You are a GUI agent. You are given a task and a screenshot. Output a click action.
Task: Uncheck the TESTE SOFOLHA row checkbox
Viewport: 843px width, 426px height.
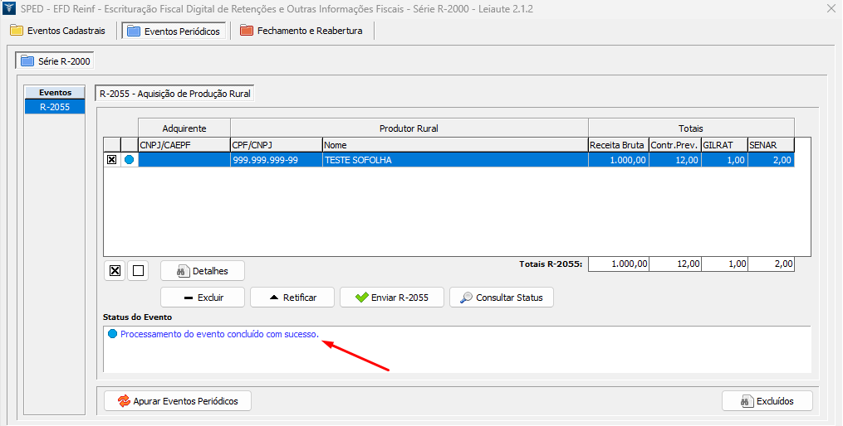tap(112, 160)
